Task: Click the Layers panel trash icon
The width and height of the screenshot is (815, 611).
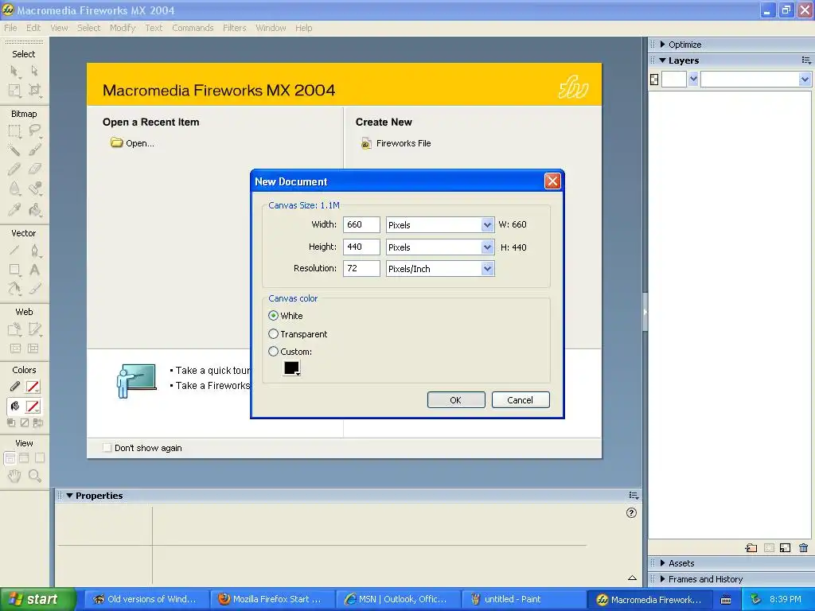Action: [x=803, y=547]
